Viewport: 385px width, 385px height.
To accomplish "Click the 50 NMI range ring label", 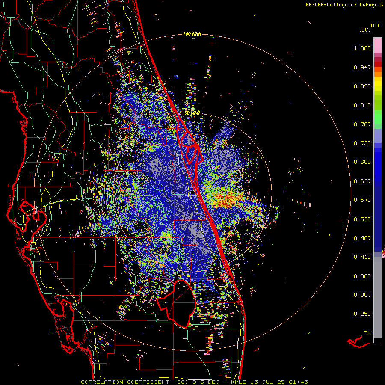I will tap(192, 113).
